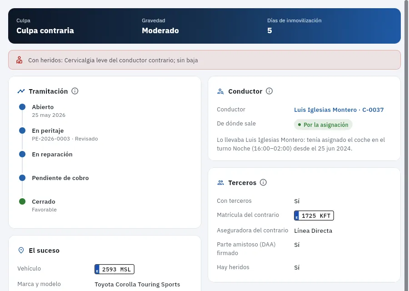
Task: Click the location pin icon by El suceso
Action: pyautogui.click(x=21, y=250)
